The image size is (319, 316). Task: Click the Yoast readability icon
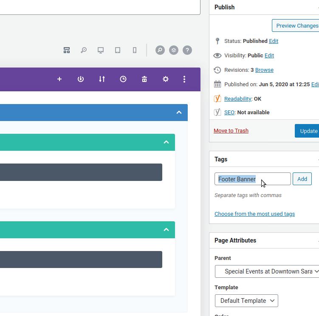click(217, 99)
